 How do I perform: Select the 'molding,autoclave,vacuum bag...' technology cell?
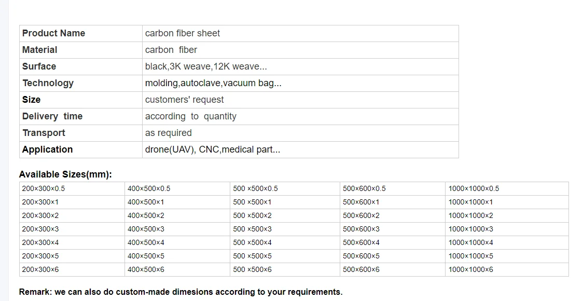click(213, 83)
